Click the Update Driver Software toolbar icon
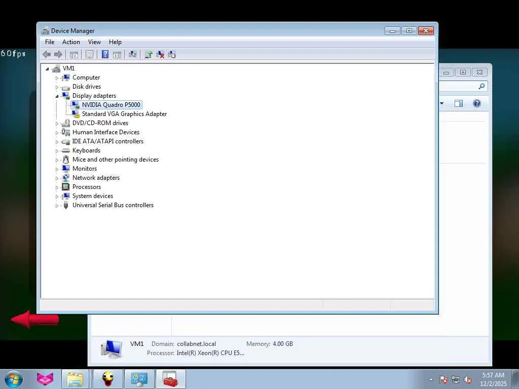The width and height of the screenshot is (519, 389). click(x=149, y=54)
